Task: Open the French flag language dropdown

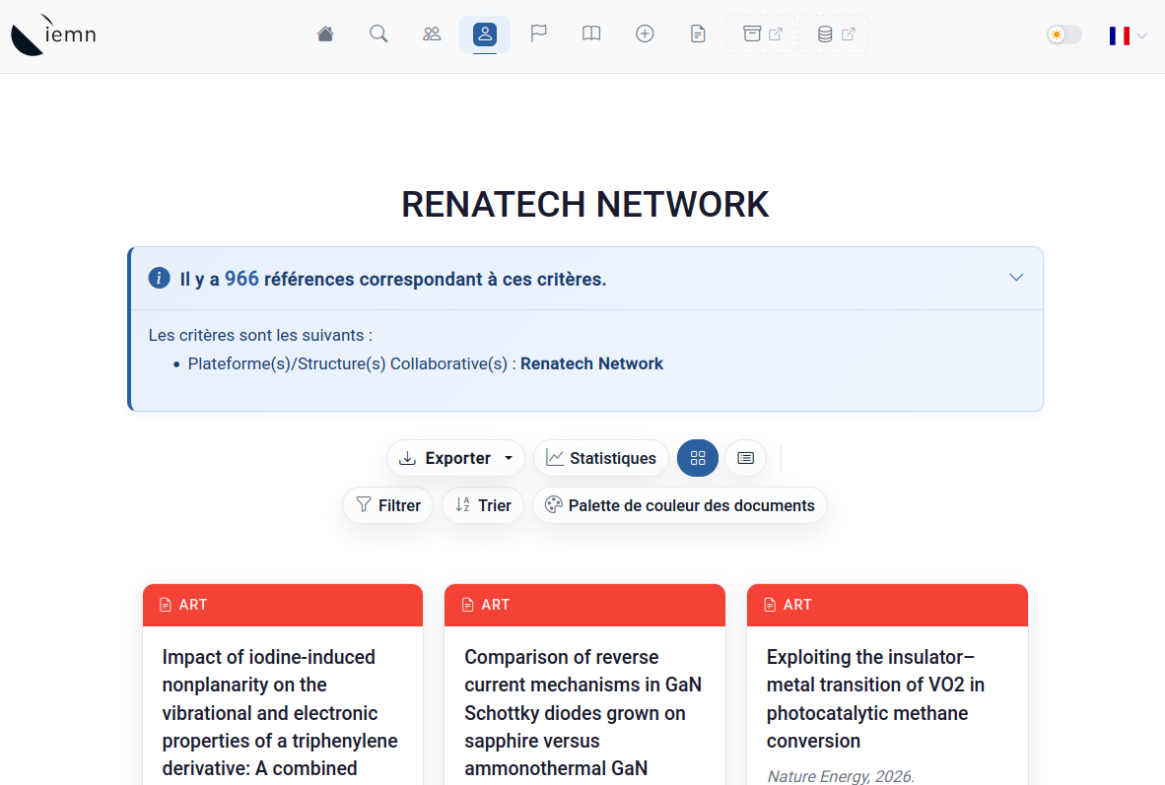Action: 1128,35
